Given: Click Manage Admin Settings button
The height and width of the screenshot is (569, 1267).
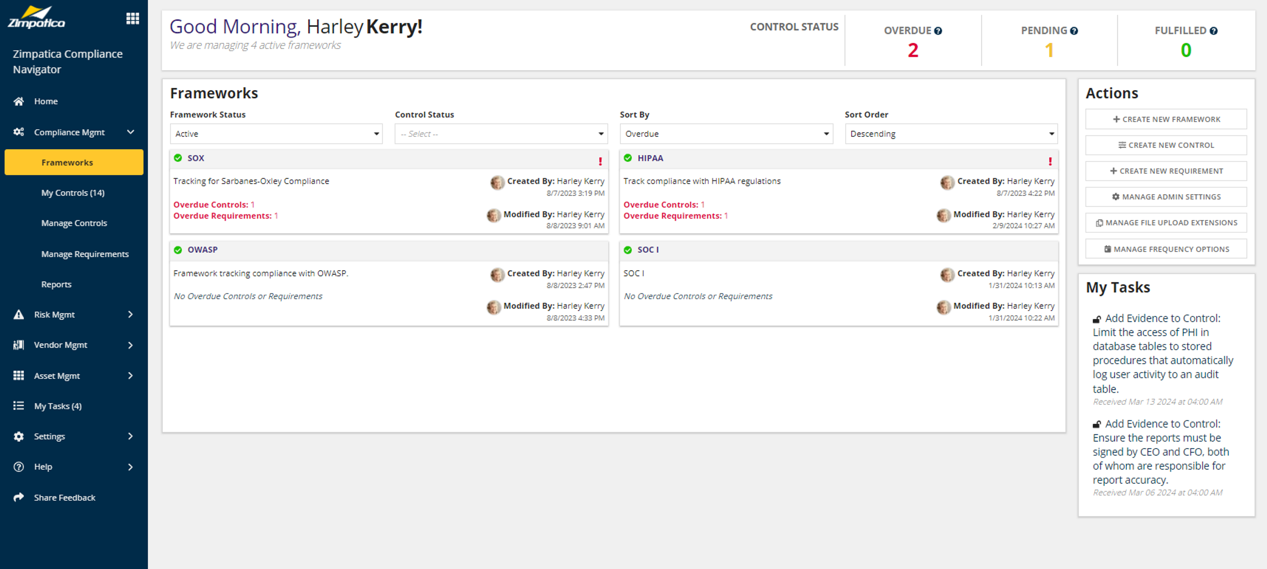Looking at the screenshot, I should [1166, 196].
